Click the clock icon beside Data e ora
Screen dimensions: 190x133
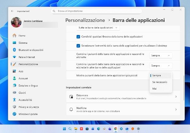click(71, 97)
